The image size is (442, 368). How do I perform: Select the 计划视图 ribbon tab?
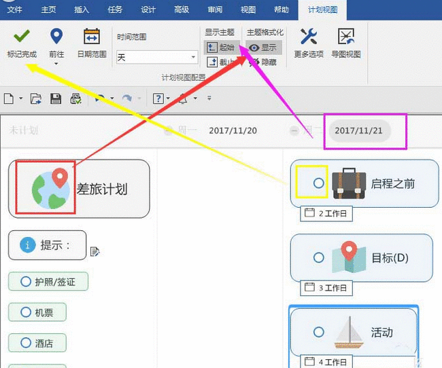tap(322, 10)
